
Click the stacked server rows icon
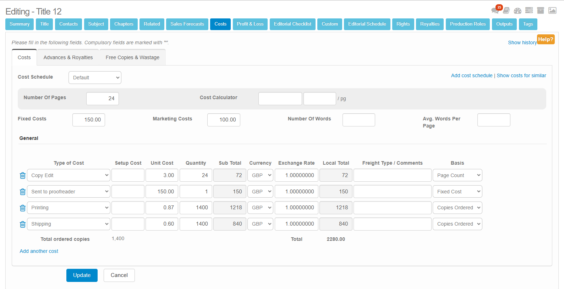tap(529, 10)
